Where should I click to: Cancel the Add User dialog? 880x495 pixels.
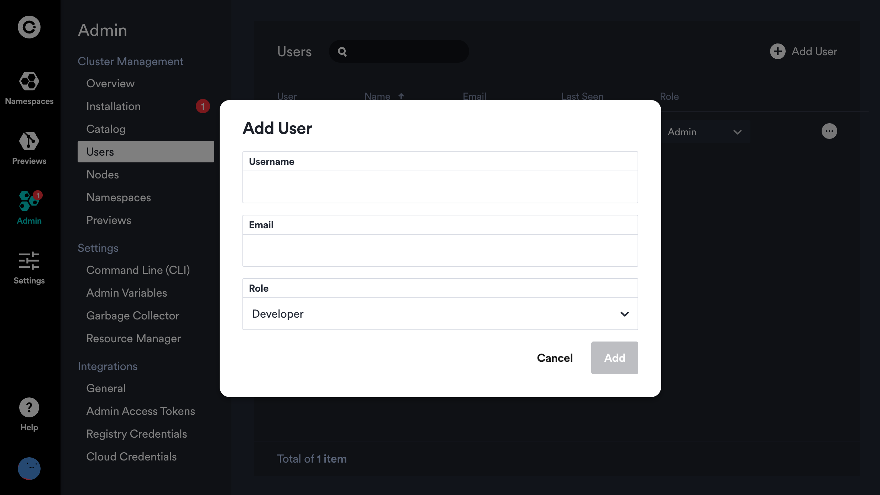555,358
